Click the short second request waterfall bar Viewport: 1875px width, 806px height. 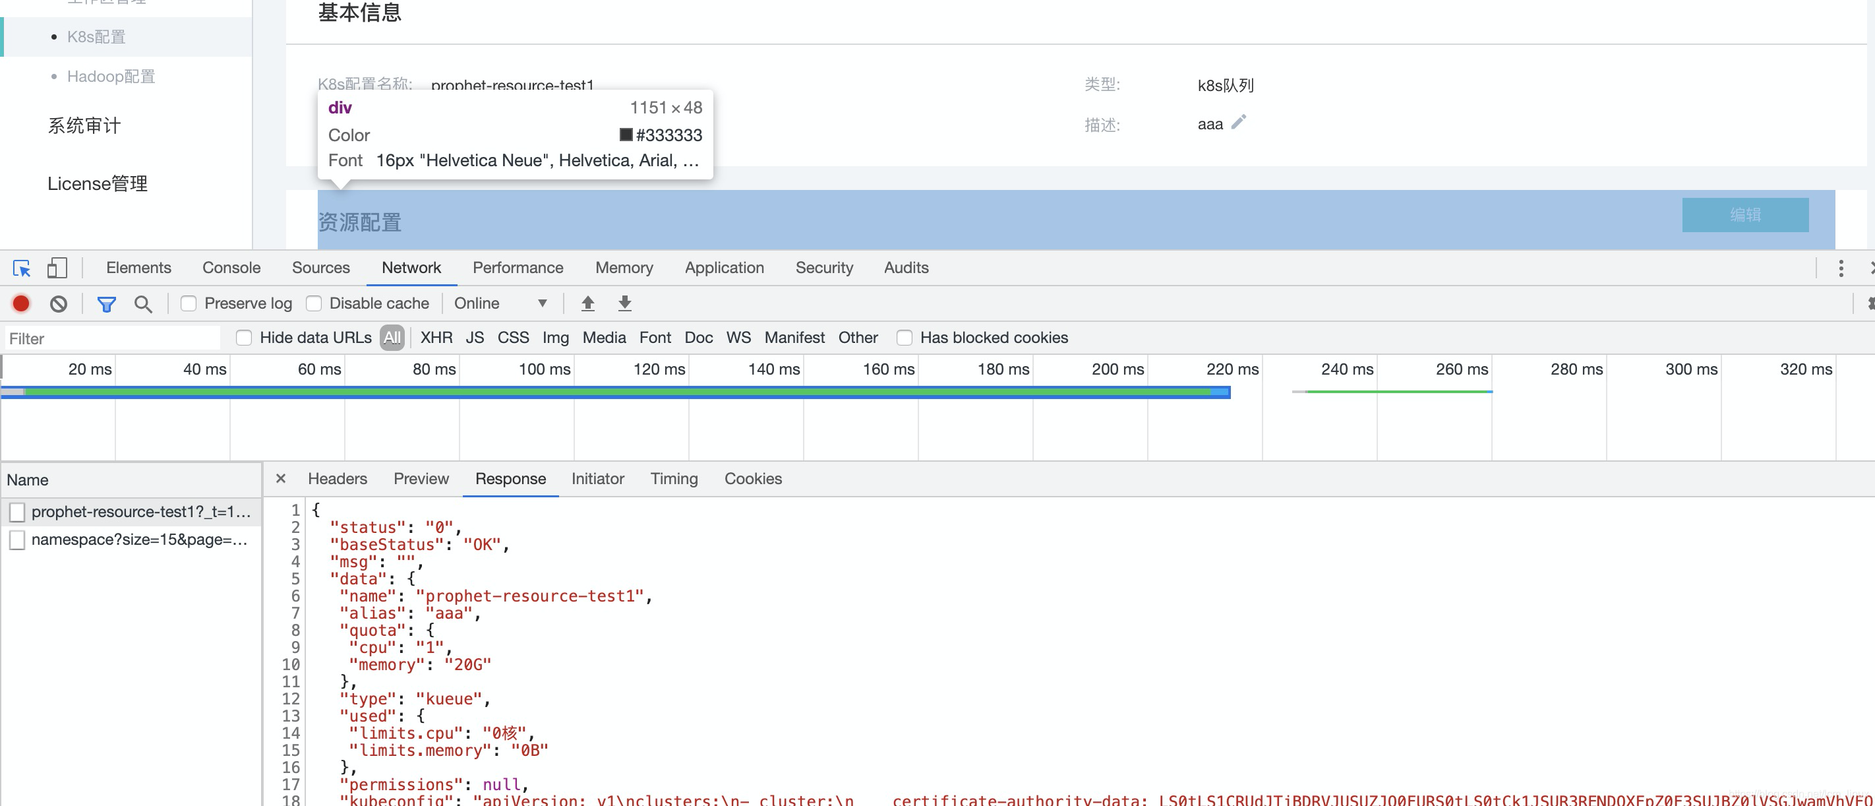pyautogui.click(x=1392, y=392)
